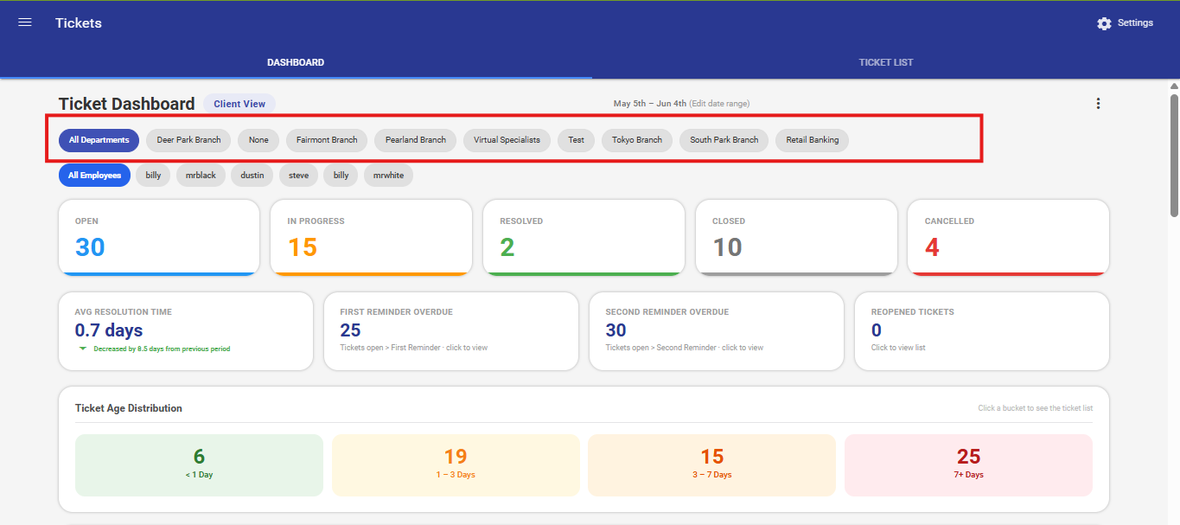Open the In Progress card showing 15

coord(372,238)
